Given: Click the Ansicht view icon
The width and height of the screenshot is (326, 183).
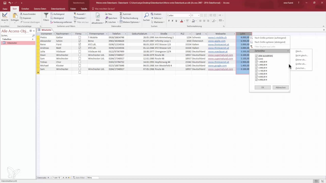Looking at the screenshot, I should [5, 16].
